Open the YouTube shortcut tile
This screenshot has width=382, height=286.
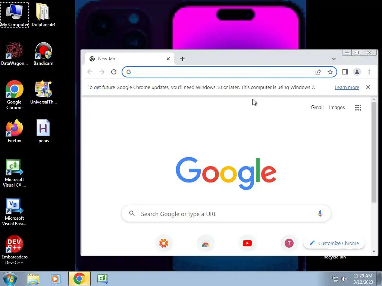coord(247,243)
